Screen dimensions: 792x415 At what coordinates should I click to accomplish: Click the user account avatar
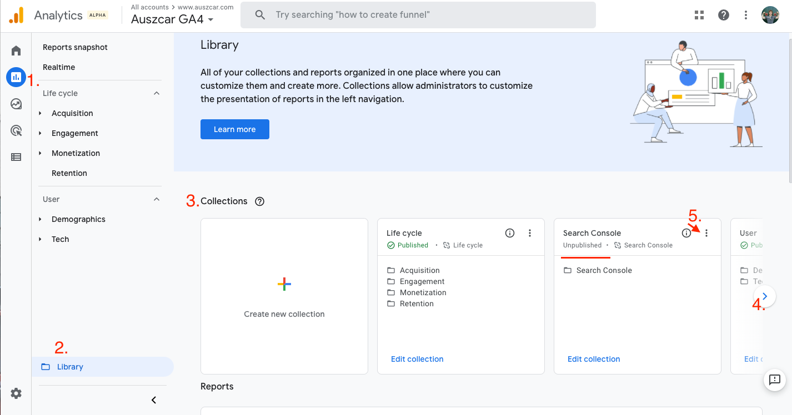(770, 15)
